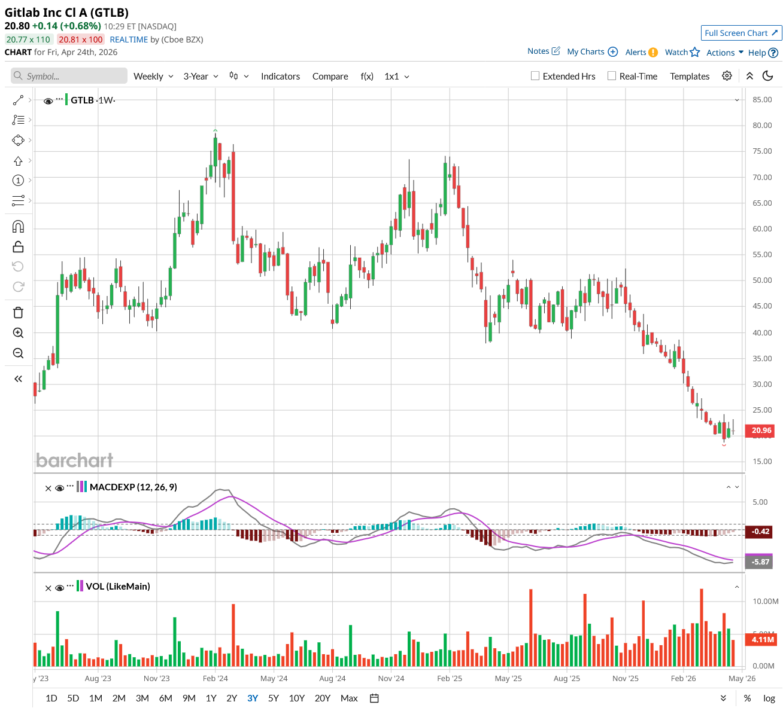Hide the MACDEXP indicator eye
The height and width of the screenshot is (708, 783).
pos(59,488)
